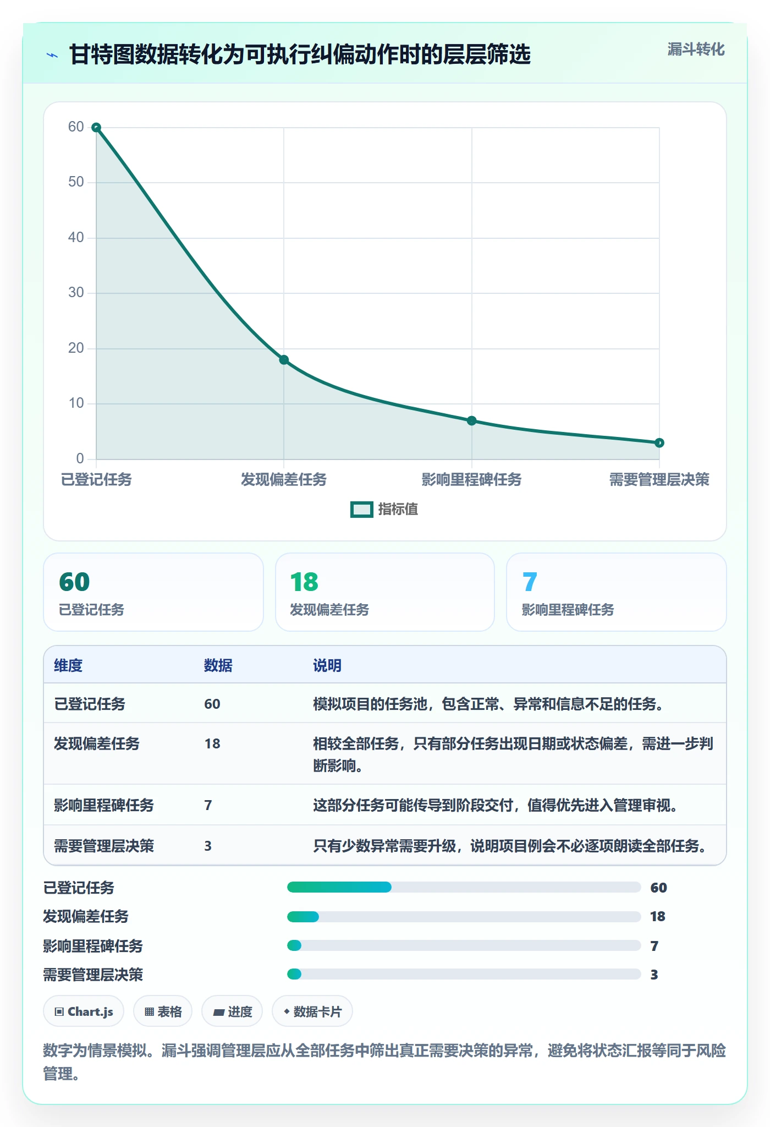Toggle the 指标值 legend swatch
Screen dimensions: 770x1127
pyautogui.click(x=362, y=510)
